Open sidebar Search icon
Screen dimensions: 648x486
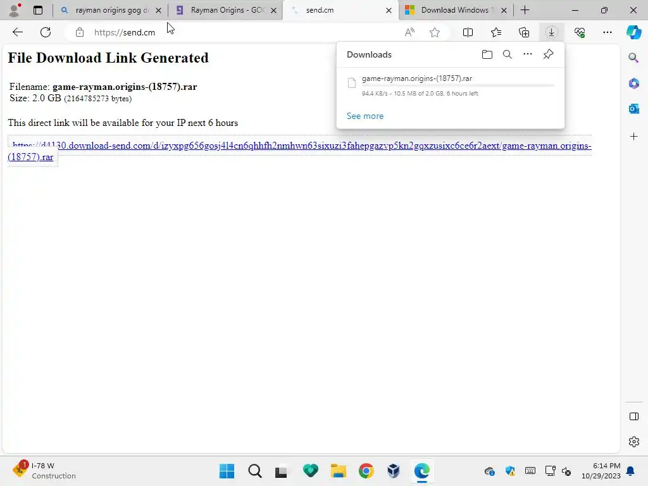pos(633,58)
